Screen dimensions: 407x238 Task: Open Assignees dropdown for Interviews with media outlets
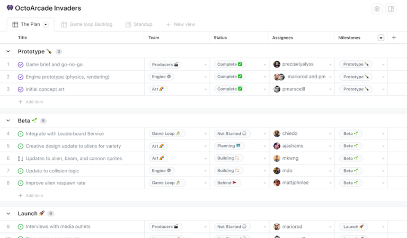[x=330, y=227]
